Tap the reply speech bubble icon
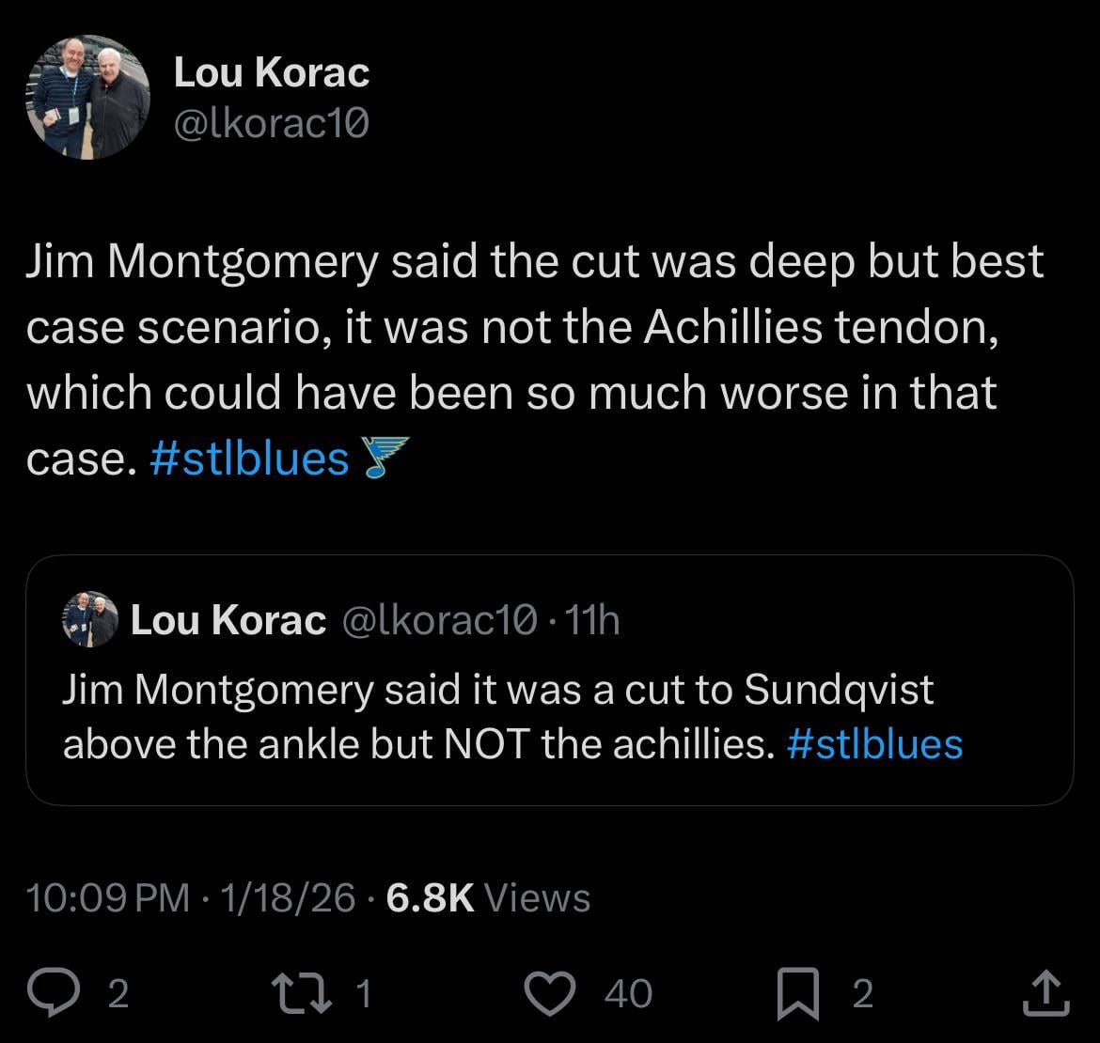 (x=55, y=993)
